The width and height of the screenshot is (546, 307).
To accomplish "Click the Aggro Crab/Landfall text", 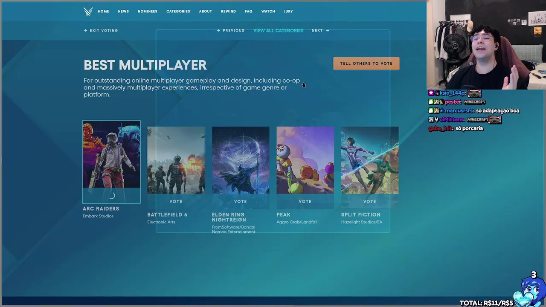I will click(297, 222).
